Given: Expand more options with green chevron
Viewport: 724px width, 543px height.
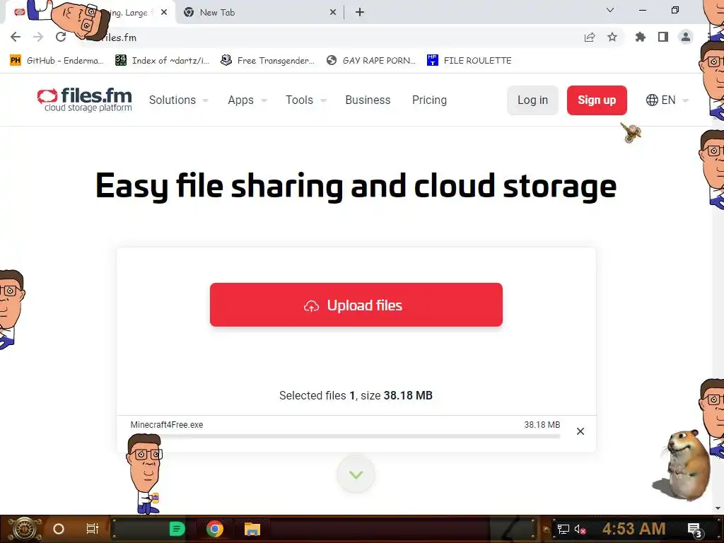Looking at the screenshot, I should tap(356, 474).
